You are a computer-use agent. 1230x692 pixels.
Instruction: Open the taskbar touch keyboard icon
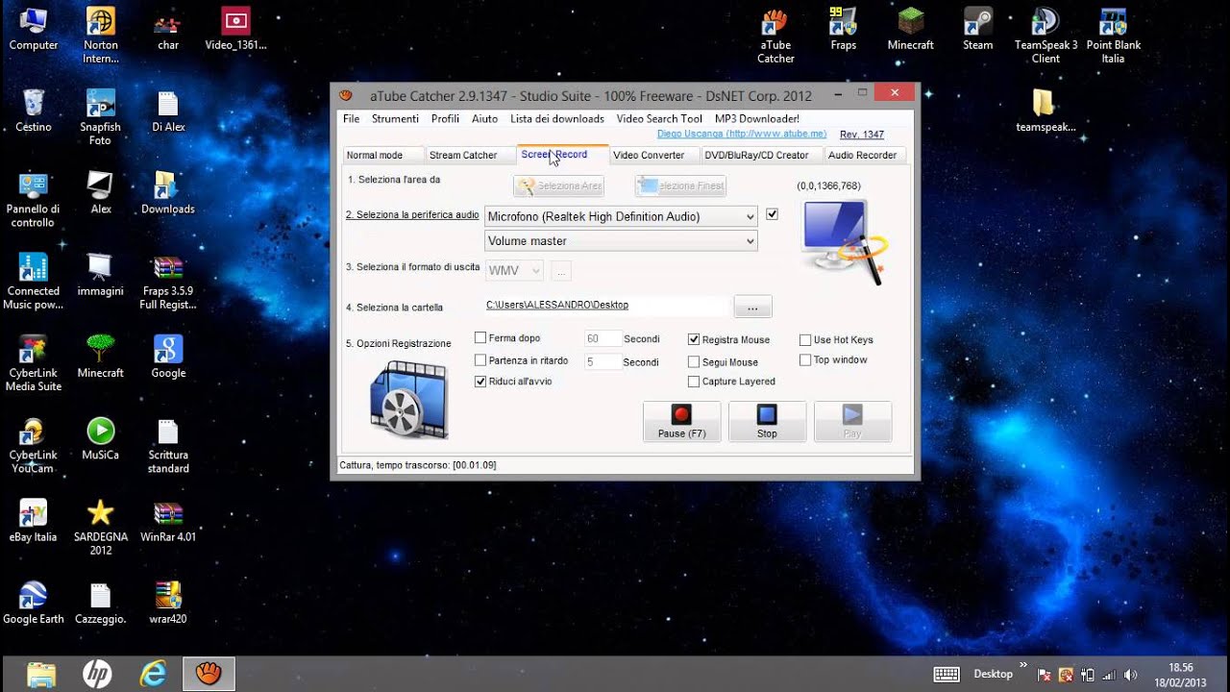(x=947, y=675)
